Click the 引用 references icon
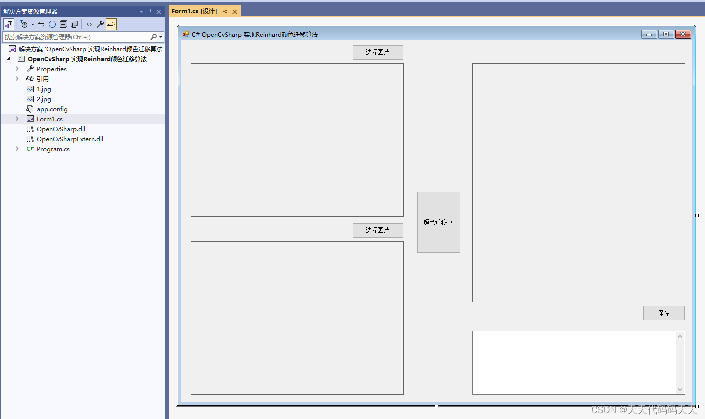 [30, 79]
